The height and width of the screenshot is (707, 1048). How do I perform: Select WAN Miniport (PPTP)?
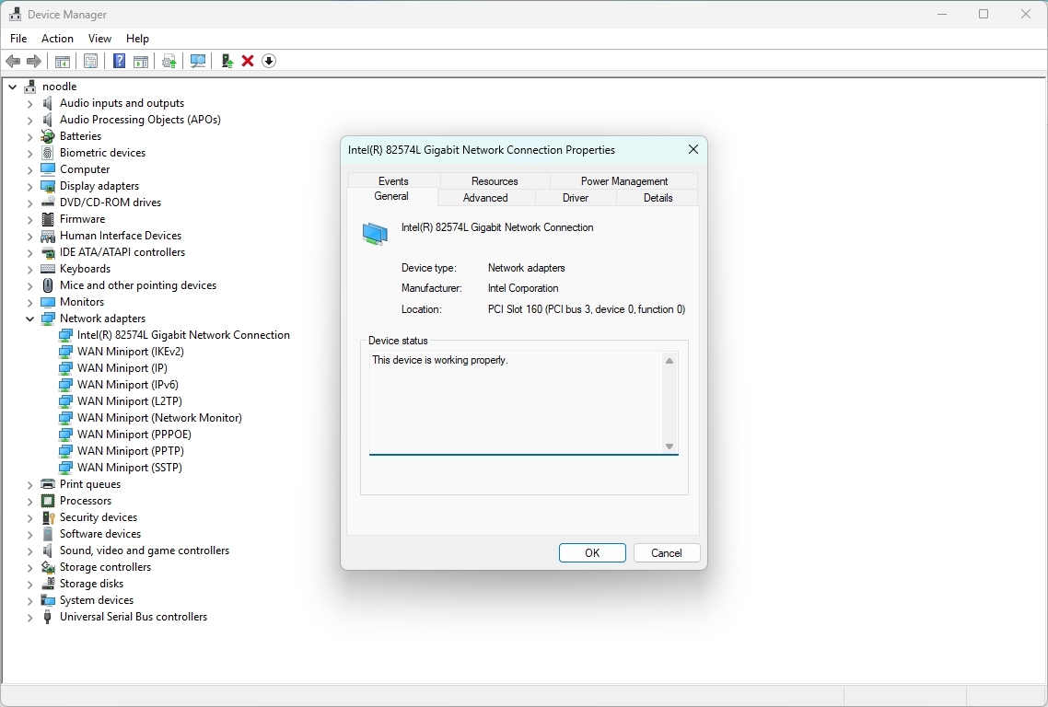(x=131, y=451)
